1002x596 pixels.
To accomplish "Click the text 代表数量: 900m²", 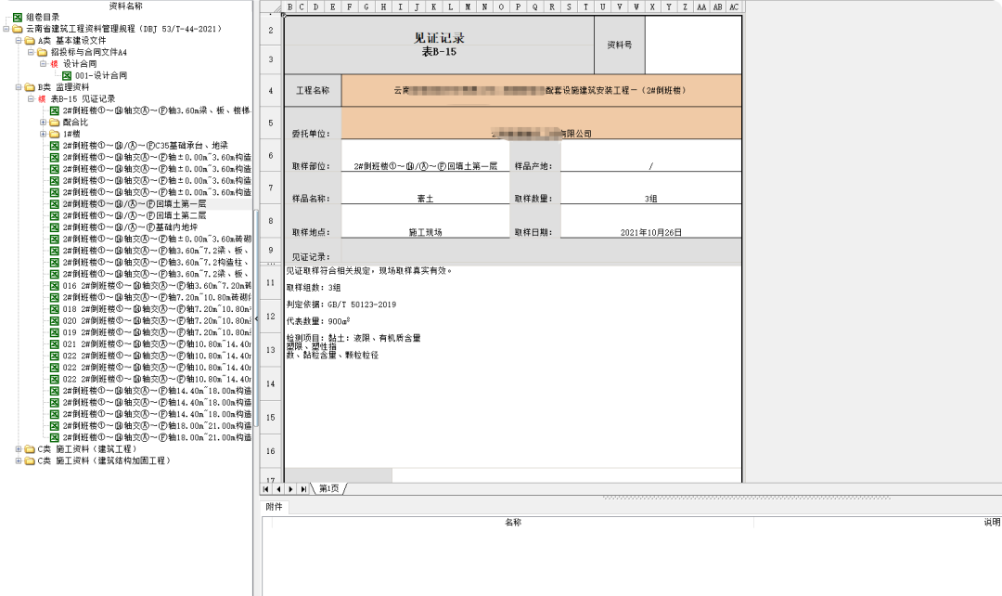I will click(x=318, y=321).
